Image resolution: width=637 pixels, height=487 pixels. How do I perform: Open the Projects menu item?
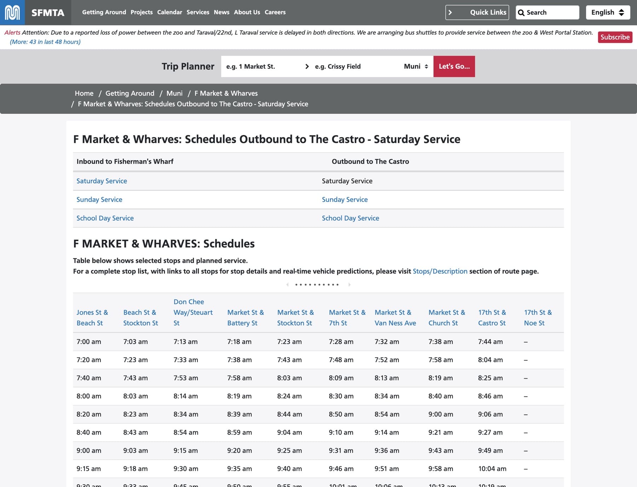click(142, 12)
